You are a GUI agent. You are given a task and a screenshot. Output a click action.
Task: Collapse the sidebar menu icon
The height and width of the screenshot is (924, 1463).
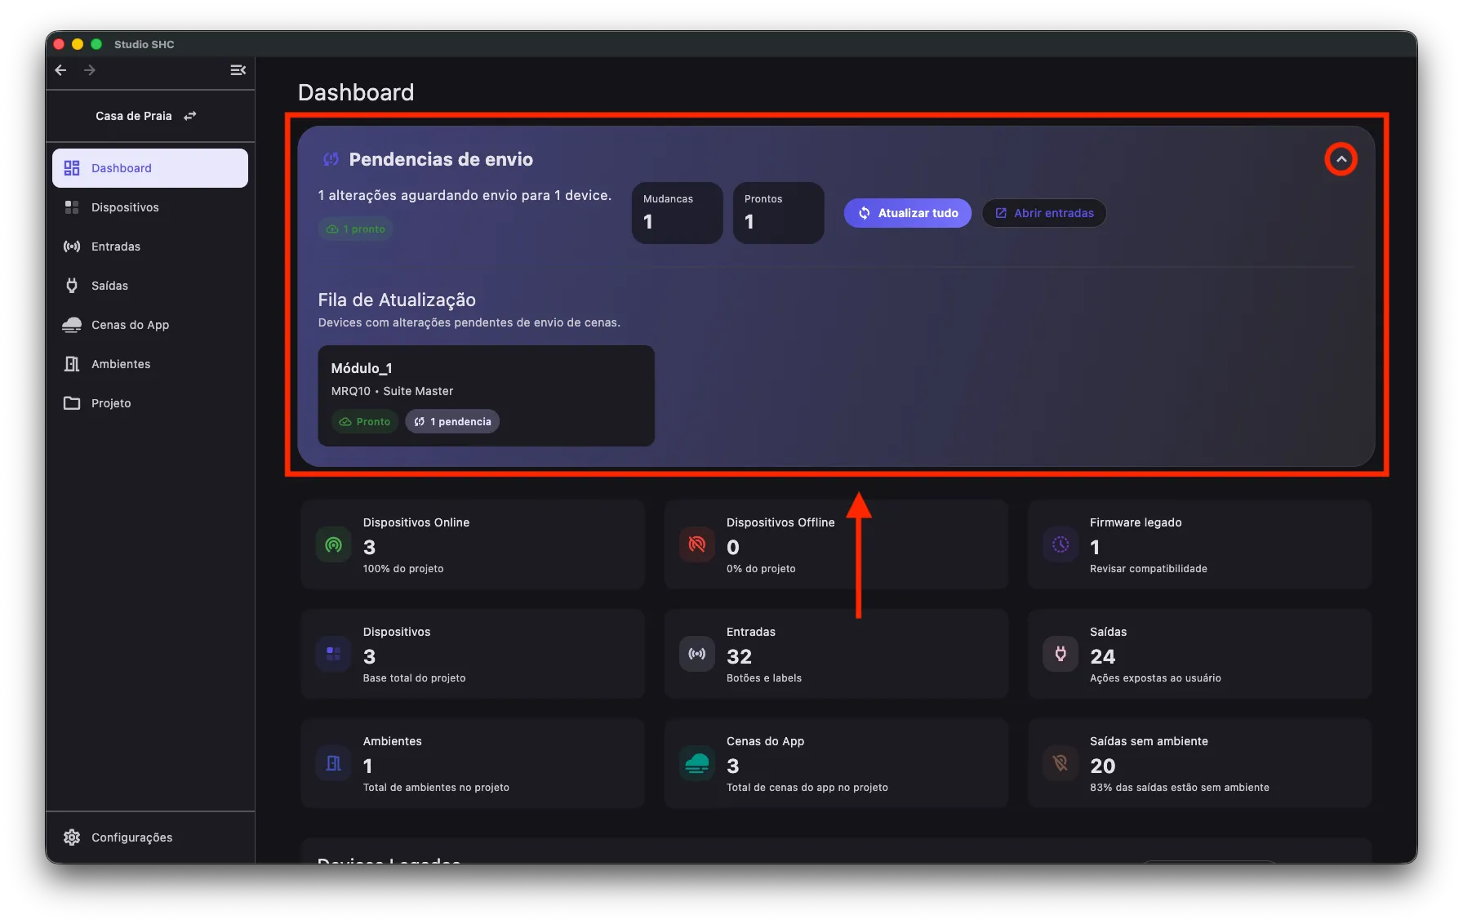pyautogui.click(x=238, y=70)
